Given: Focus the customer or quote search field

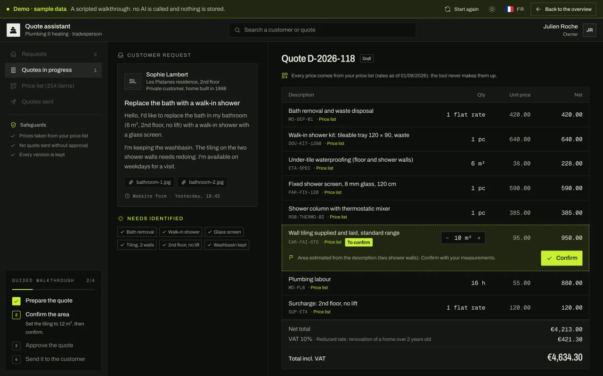Looking at the screenshot, I should pyautogui.click(x=323, y=30).
